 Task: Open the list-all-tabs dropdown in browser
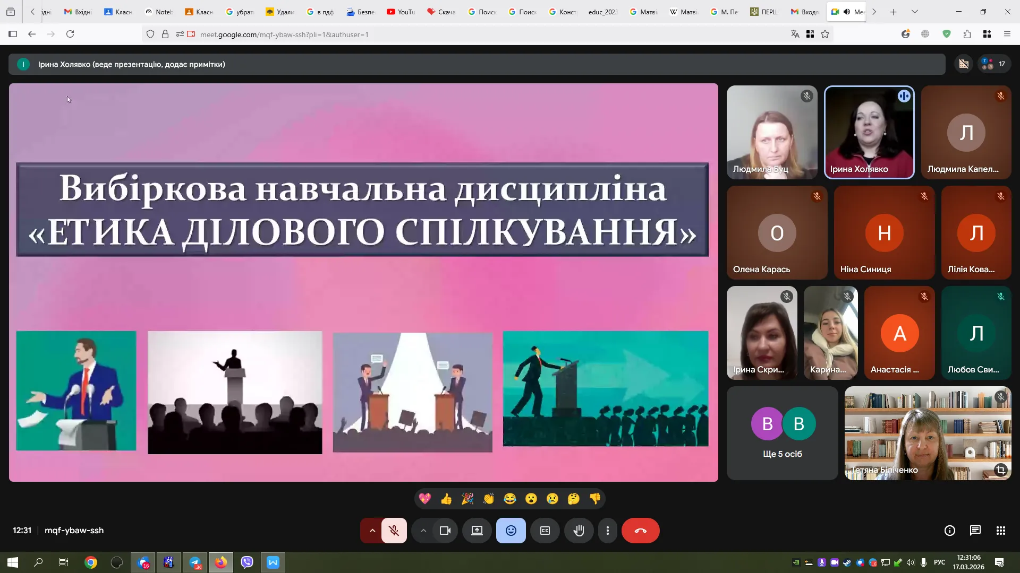tap(914, 12)
